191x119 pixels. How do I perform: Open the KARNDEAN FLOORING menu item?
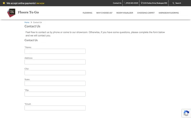click(169, 13)
